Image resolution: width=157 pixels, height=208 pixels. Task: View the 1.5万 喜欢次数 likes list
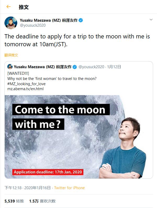point(42,201)
